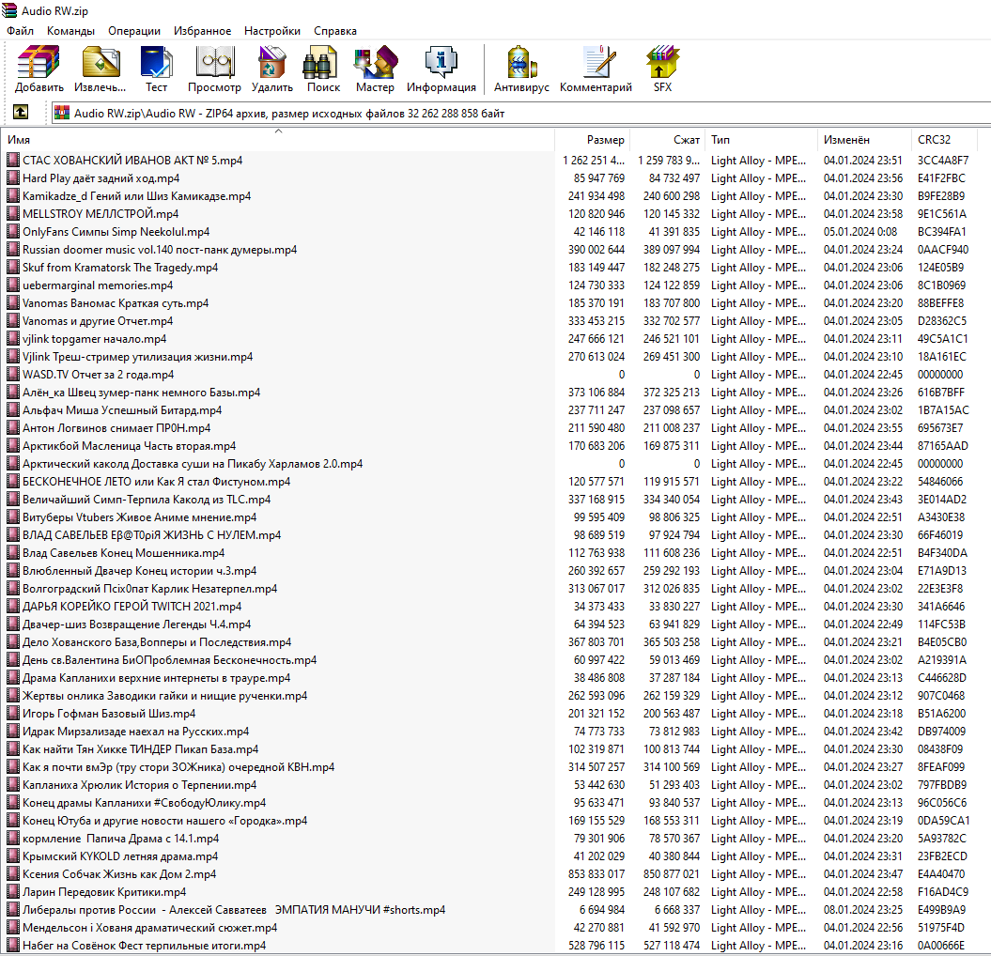Click video icon of Ксения Собчак Жизнь как Дом 2.mp4

13,874
